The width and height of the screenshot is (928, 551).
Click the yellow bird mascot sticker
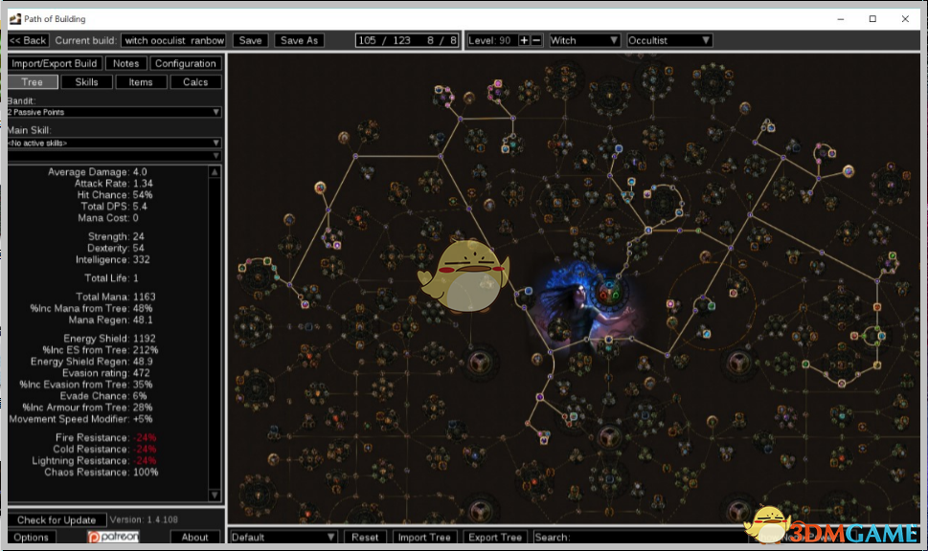coord(463,277)
